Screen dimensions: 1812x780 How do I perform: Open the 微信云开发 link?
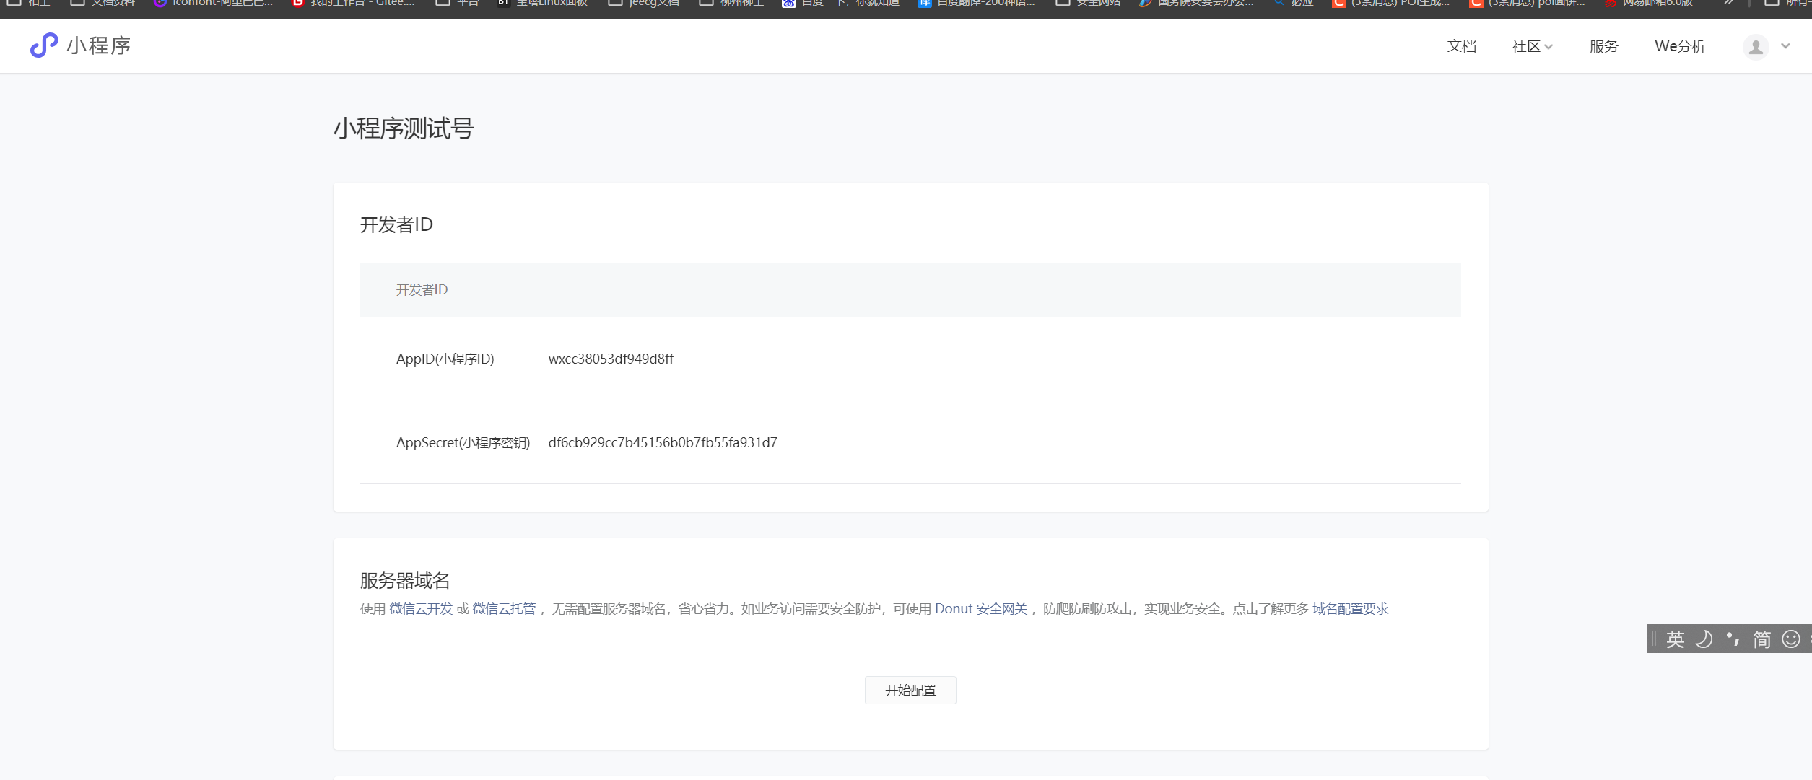420,609
